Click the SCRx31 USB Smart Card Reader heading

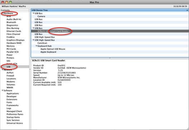(48, 60)
